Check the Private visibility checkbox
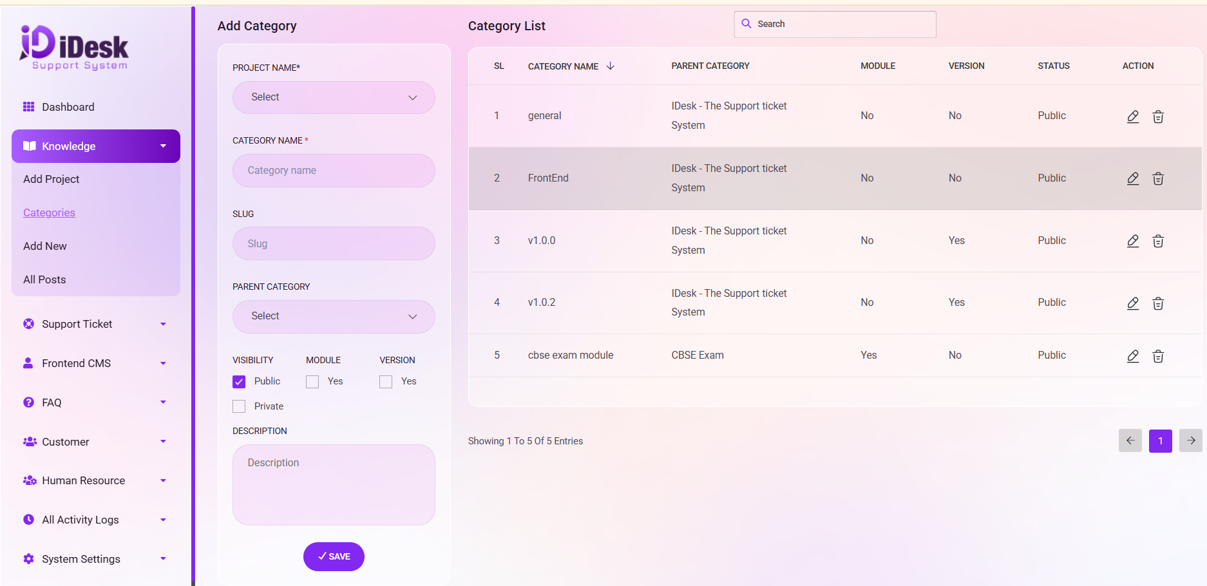Screen dimensions: 1207x586 [x=239, y=406]
